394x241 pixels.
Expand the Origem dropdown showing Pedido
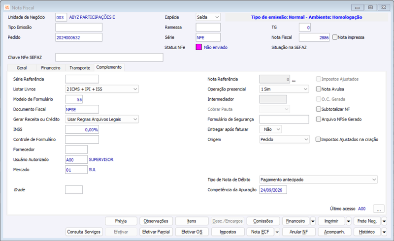coord(284,139)
